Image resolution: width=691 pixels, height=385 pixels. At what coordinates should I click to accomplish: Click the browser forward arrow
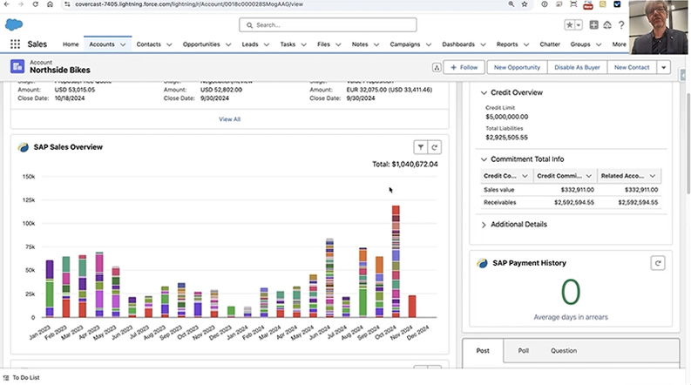click(21, 4)
